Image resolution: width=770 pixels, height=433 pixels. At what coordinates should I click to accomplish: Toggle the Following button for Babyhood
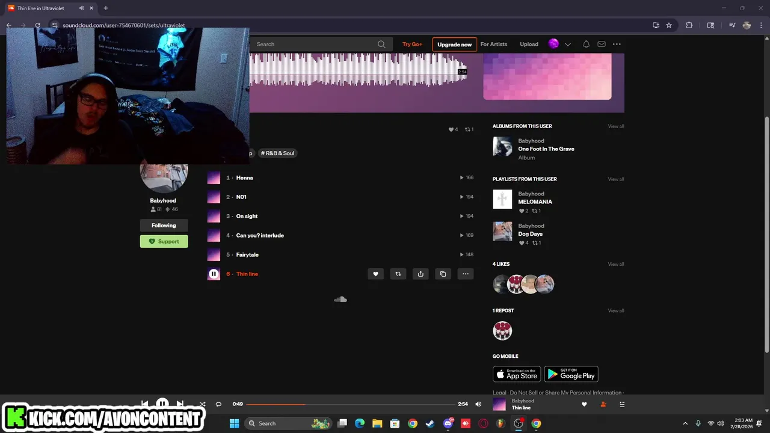(164, 225)
